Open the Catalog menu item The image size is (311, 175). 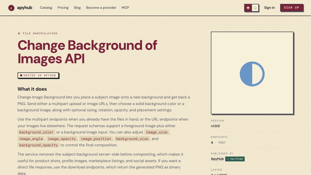[46, 8]
